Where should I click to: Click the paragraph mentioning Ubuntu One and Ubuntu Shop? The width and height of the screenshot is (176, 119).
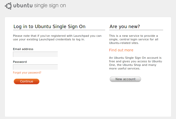coord(136,63)
